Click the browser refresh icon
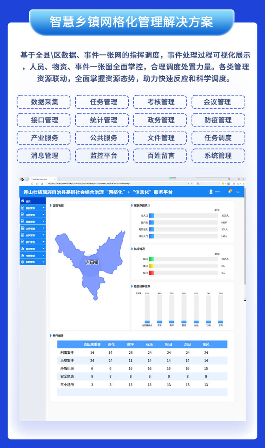The image size is (265, 448). click(x=33, y=184)
